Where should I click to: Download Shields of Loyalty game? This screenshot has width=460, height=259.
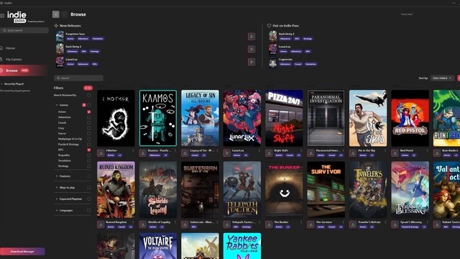[143, 224]
